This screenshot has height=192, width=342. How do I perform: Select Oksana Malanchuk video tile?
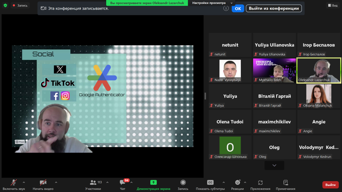319,96
